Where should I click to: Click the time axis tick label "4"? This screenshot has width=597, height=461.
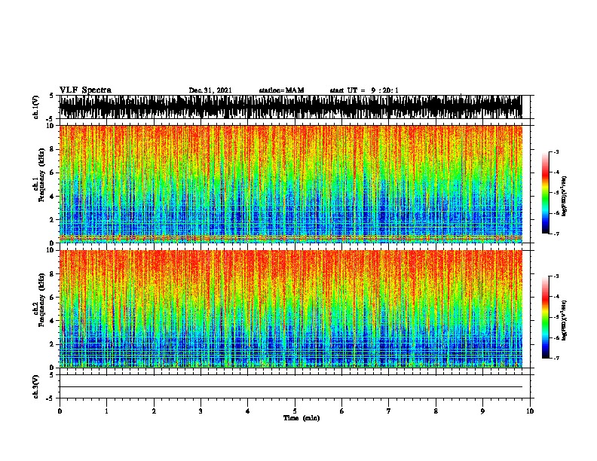pos(248,411)
